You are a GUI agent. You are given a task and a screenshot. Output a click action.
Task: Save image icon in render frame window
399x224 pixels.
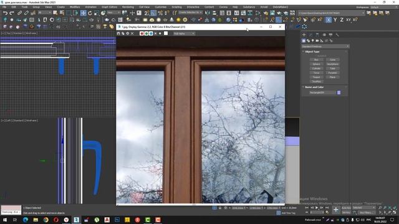(x=118, y=34)
